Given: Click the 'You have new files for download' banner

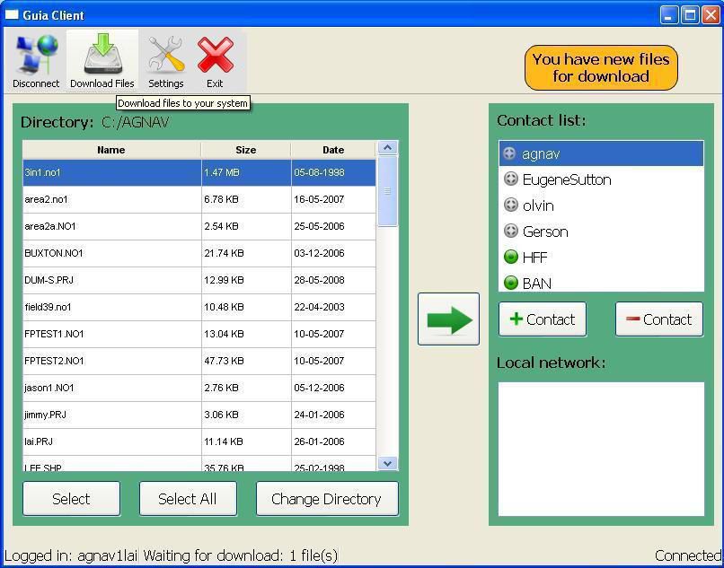Looking at the screenshot, I should click(601, 67).
